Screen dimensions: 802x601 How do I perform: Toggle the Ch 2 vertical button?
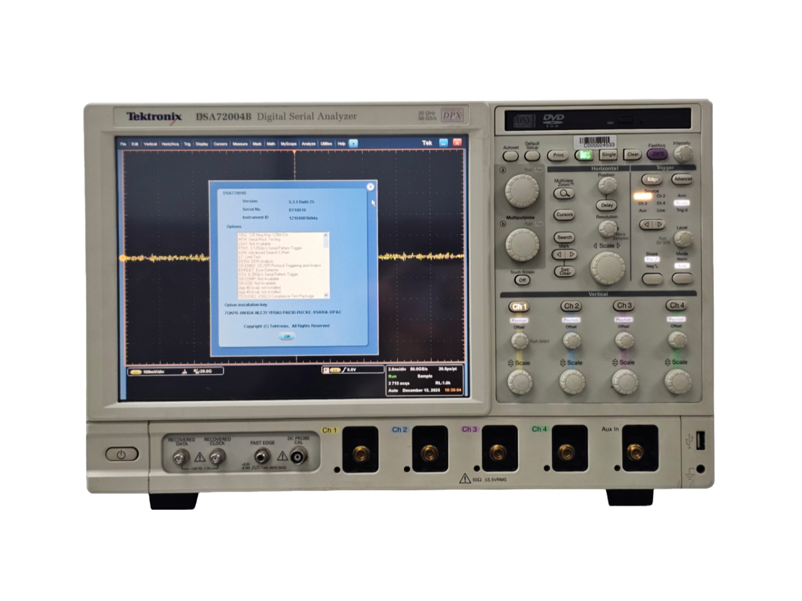tap(571, 306)
